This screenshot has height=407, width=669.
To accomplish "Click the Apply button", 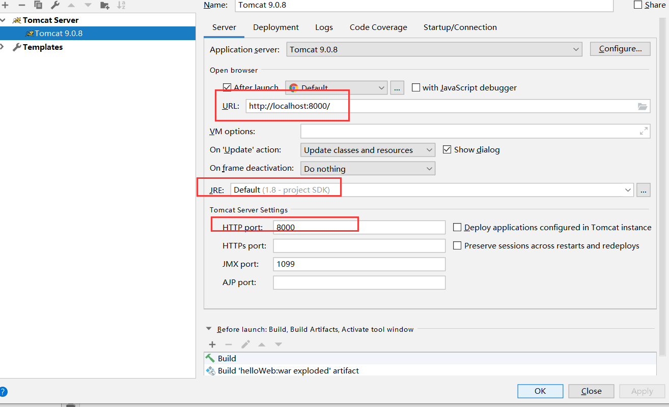I will pyautogui.click(x=642, y=391).
